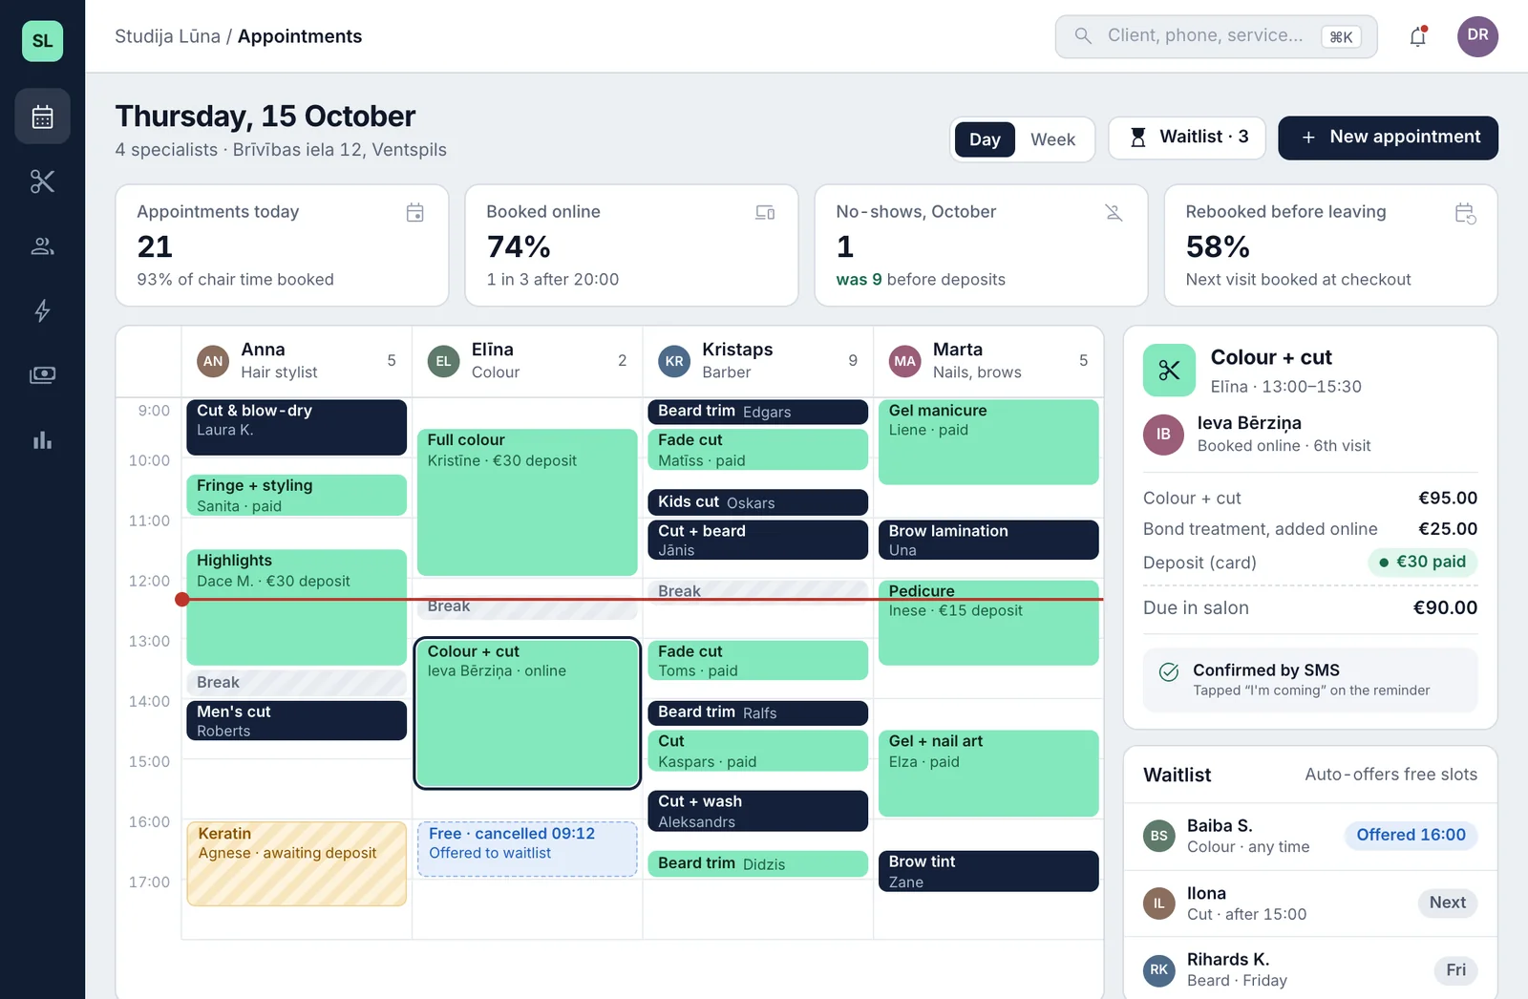Click Anna's AN avatar in column header
The width and height of the screenshot is (1528, 999).
[x=213, y=361]
